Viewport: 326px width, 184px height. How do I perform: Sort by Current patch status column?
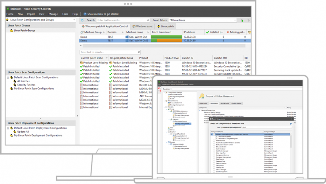(94, 58)
